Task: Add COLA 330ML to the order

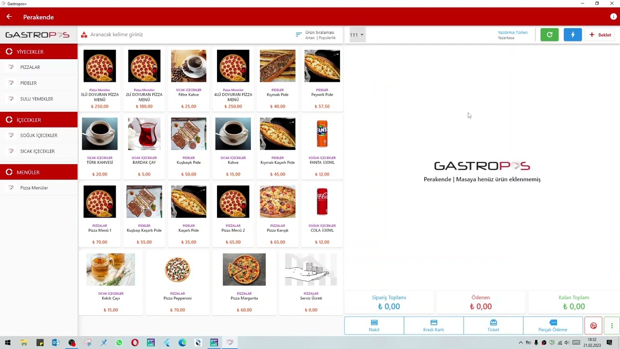Action: 322,215
